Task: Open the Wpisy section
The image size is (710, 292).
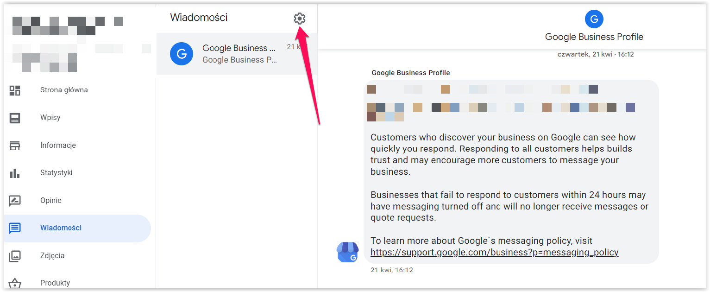Action: (50, 118)
